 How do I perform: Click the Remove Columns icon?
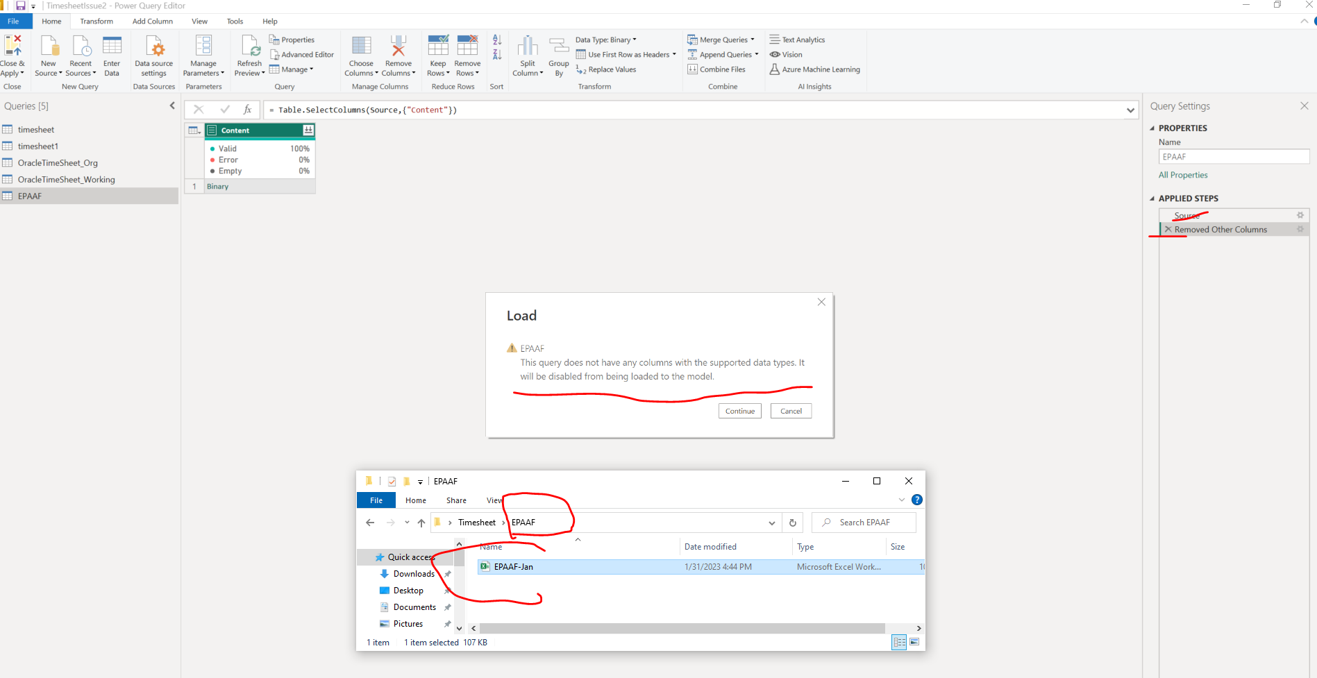click(x=399, y=46)
